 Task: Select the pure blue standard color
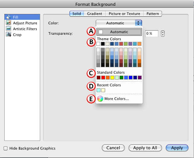tap(130, 78)
